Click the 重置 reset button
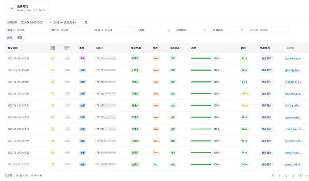The width and height of the screenshot is (309, 181). 20,37
